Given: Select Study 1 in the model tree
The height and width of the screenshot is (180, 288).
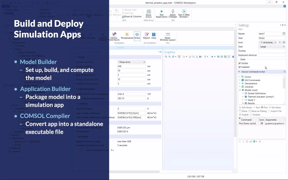Looking at the screenshot, I should (251, 100).
